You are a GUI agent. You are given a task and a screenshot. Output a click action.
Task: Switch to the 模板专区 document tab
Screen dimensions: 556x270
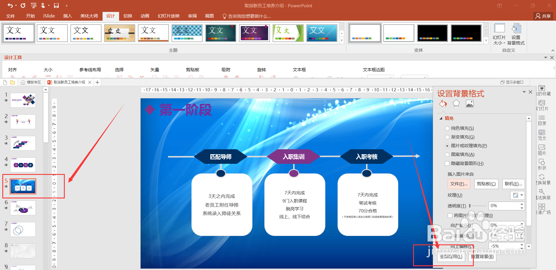31,82
